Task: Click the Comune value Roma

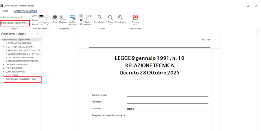Action: (130, 109)
